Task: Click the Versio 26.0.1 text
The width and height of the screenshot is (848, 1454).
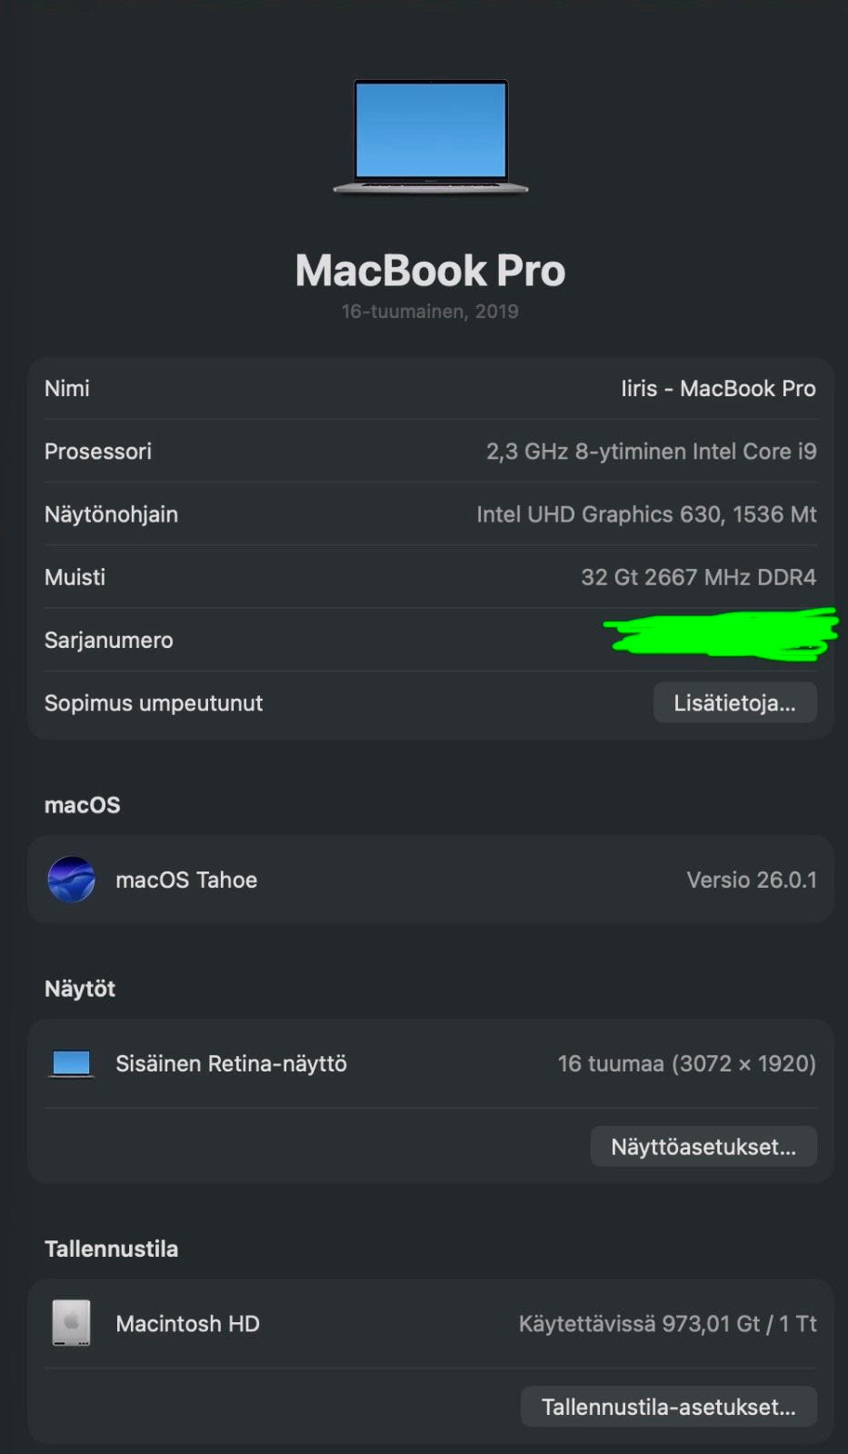Action: pos(751,880)
